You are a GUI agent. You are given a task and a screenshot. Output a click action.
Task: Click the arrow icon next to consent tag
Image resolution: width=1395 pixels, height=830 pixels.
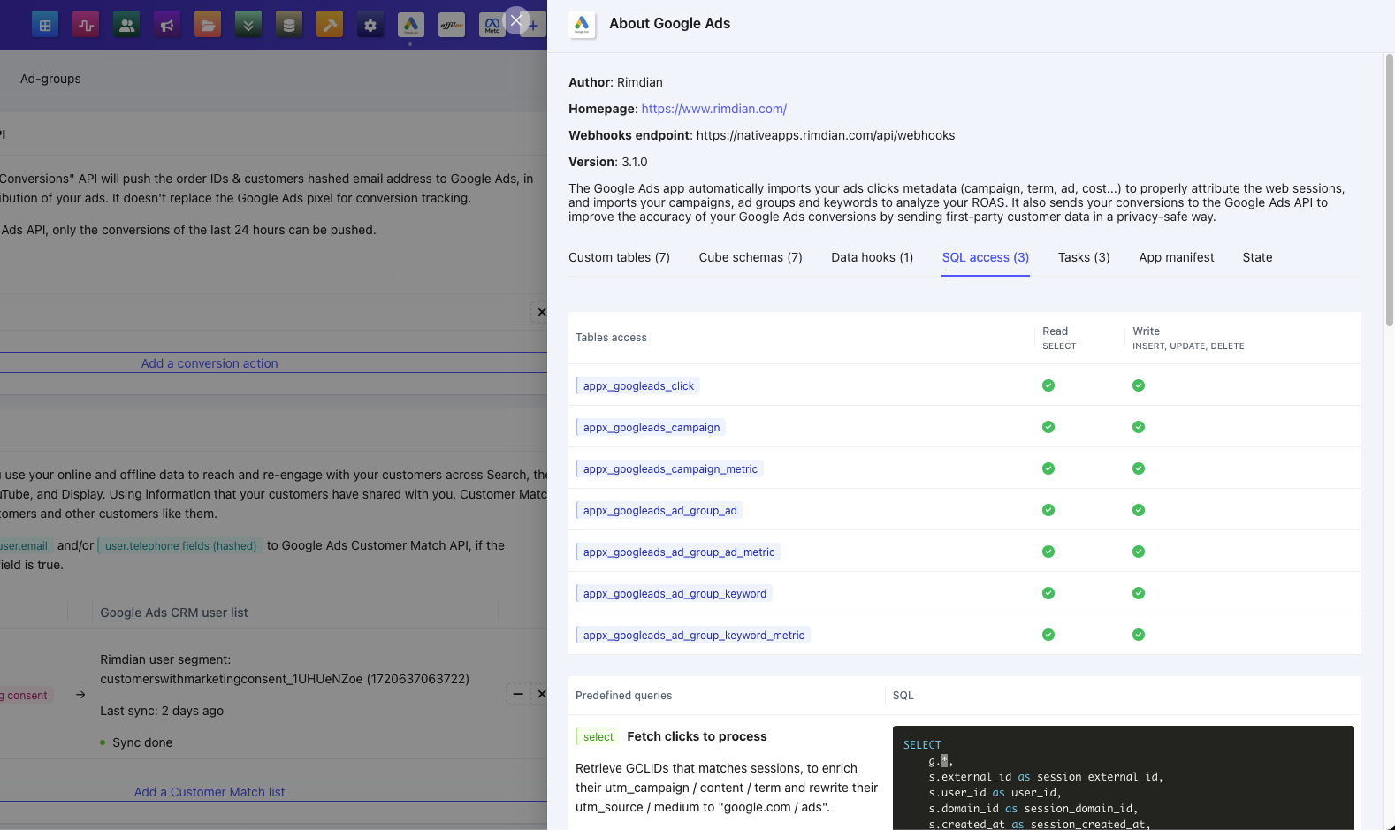(x=80, y=695)
